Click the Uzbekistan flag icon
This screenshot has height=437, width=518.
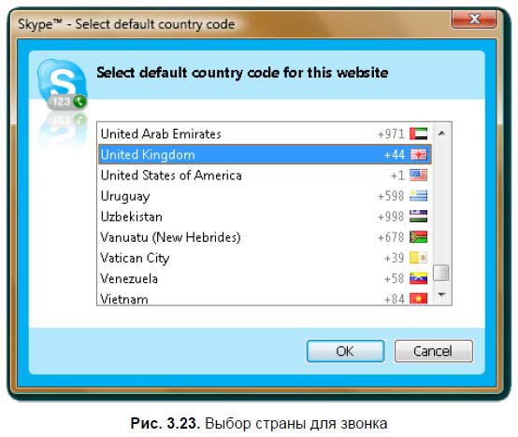(x=418, y=217)
